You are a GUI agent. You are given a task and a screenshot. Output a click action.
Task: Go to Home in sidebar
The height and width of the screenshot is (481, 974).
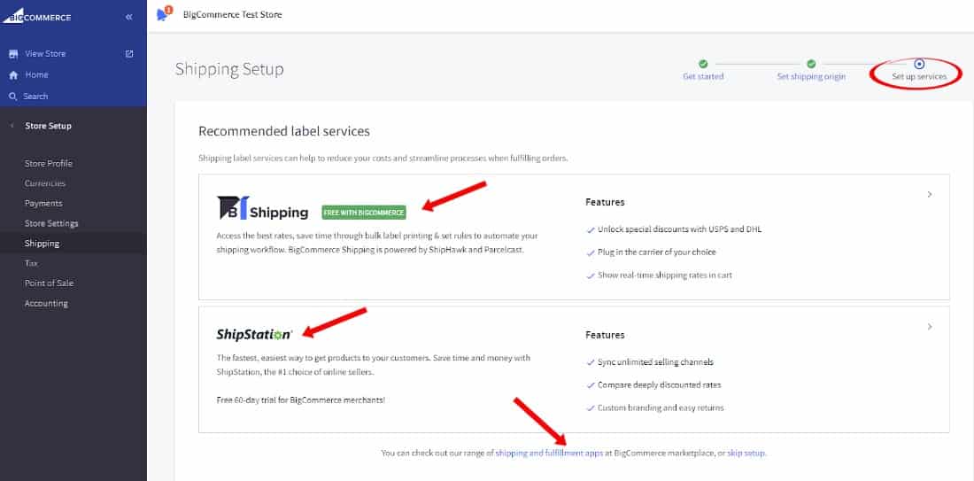(x=36, y=75)
